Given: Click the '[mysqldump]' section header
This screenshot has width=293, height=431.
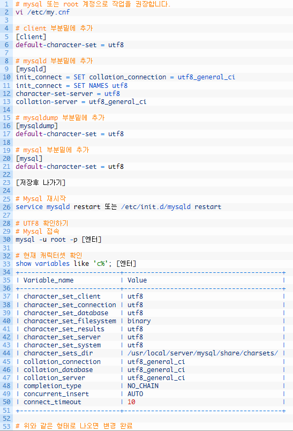Looking at the screenshot, I should pos(37,125).
